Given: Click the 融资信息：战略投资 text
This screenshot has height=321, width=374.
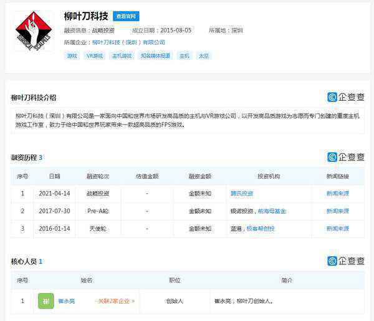Looking at the screenshot, I should click(89, 30).
